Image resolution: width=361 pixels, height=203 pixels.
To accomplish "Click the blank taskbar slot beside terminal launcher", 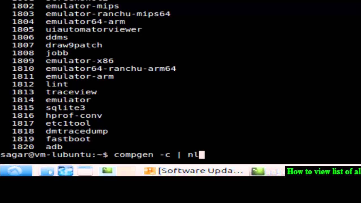I will (x=126, y=171).
